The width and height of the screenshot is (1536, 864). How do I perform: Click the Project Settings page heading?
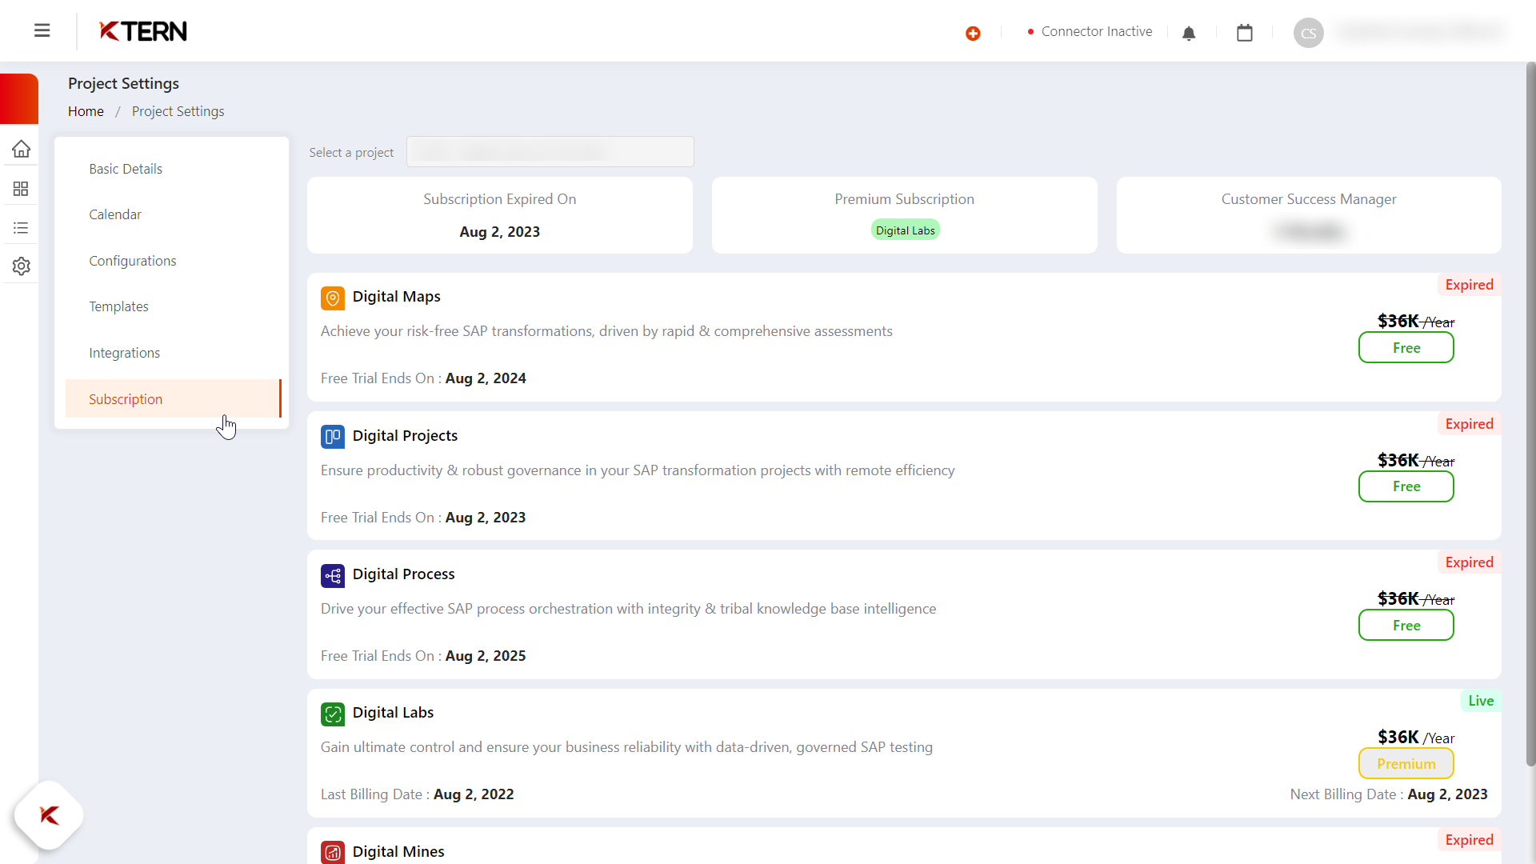[x=123, y=83]
